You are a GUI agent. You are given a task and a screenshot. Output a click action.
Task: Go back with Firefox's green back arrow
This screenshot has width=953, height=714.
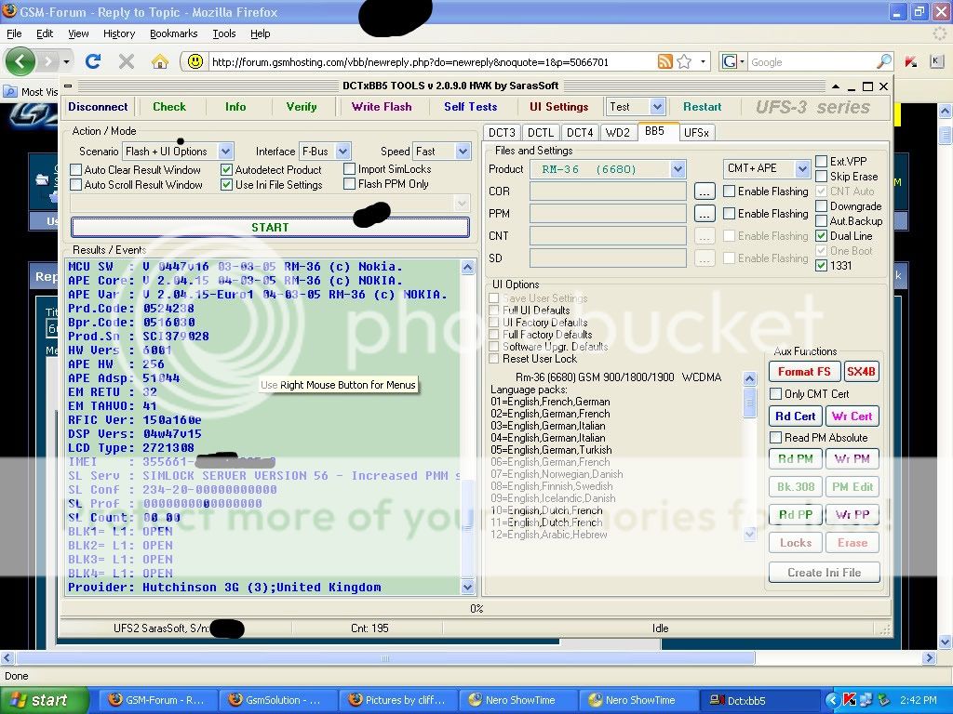20,61
